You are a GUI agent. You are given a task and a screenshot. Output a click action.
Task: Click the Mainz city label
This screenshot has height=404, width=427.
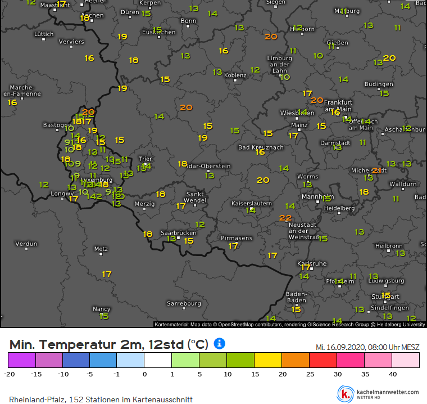299,125
